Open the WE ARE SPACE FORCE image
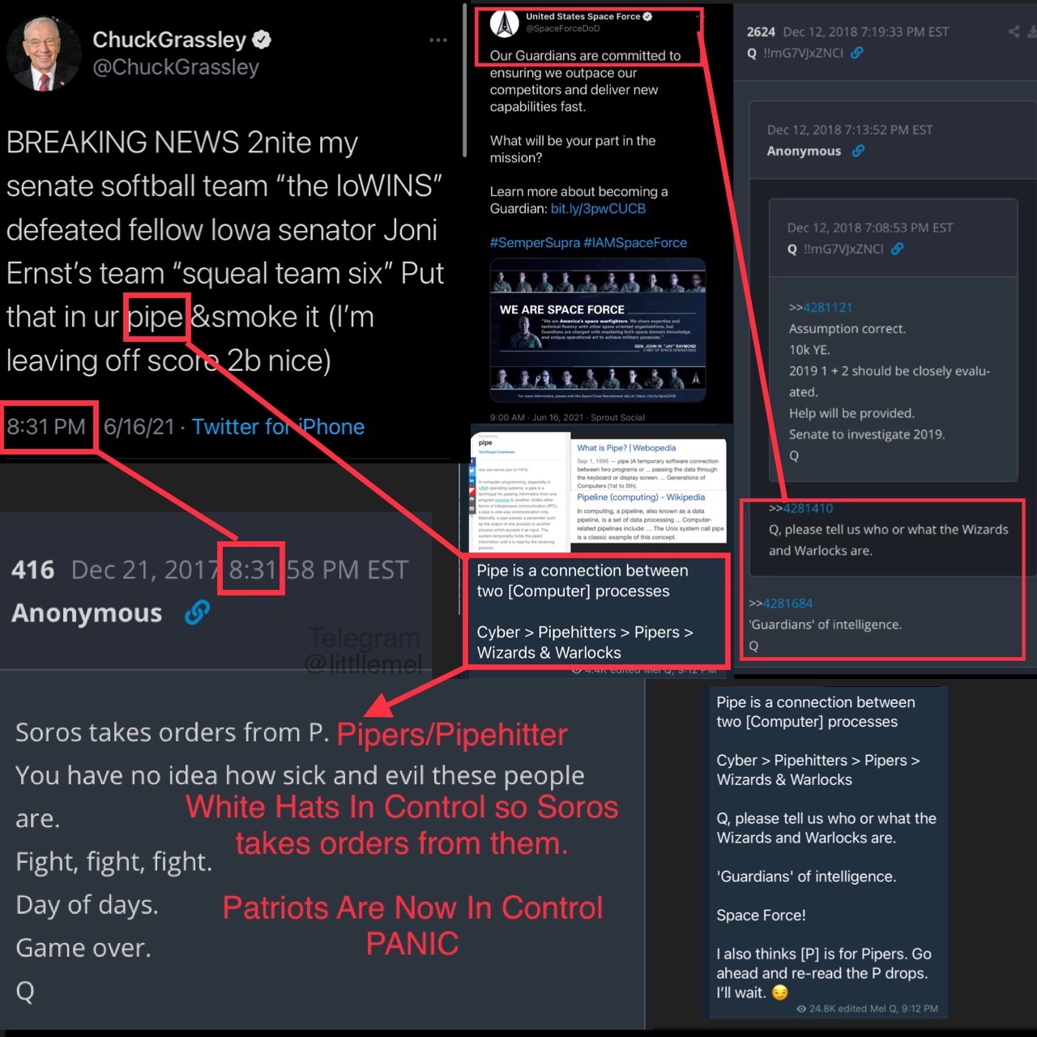Screen dimensions: 1037x1037 pos(598,330)
